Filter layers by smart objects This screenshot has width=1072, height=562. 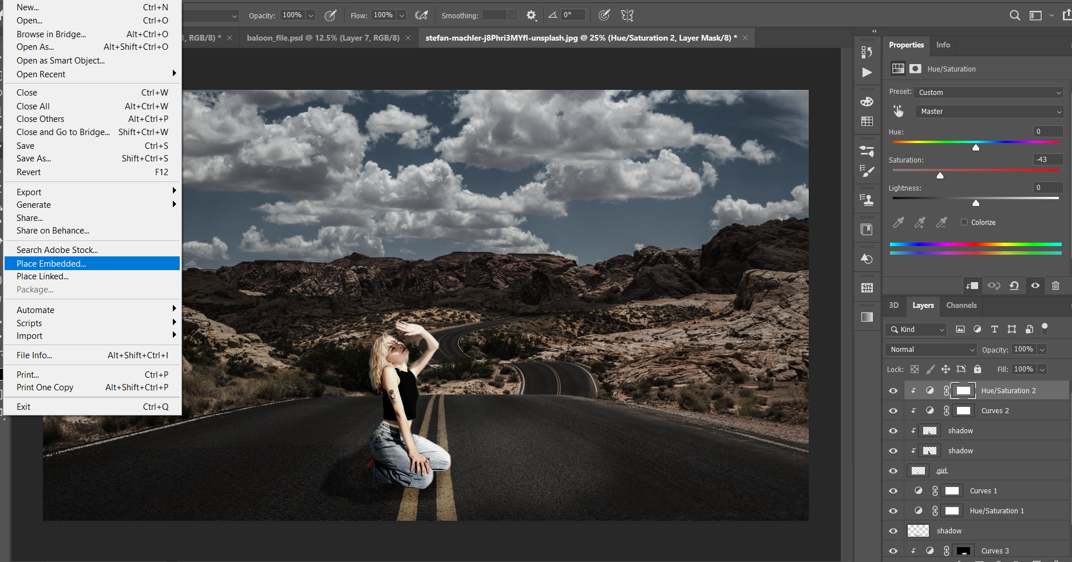click(x=1029, y=329)
